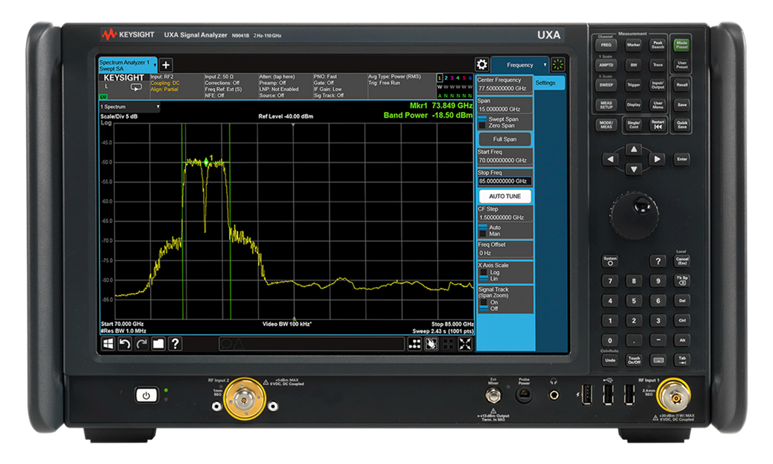
Task: Click marker 1 diamond on the trace
Action: pyautogui.click(x=206, y=161)
